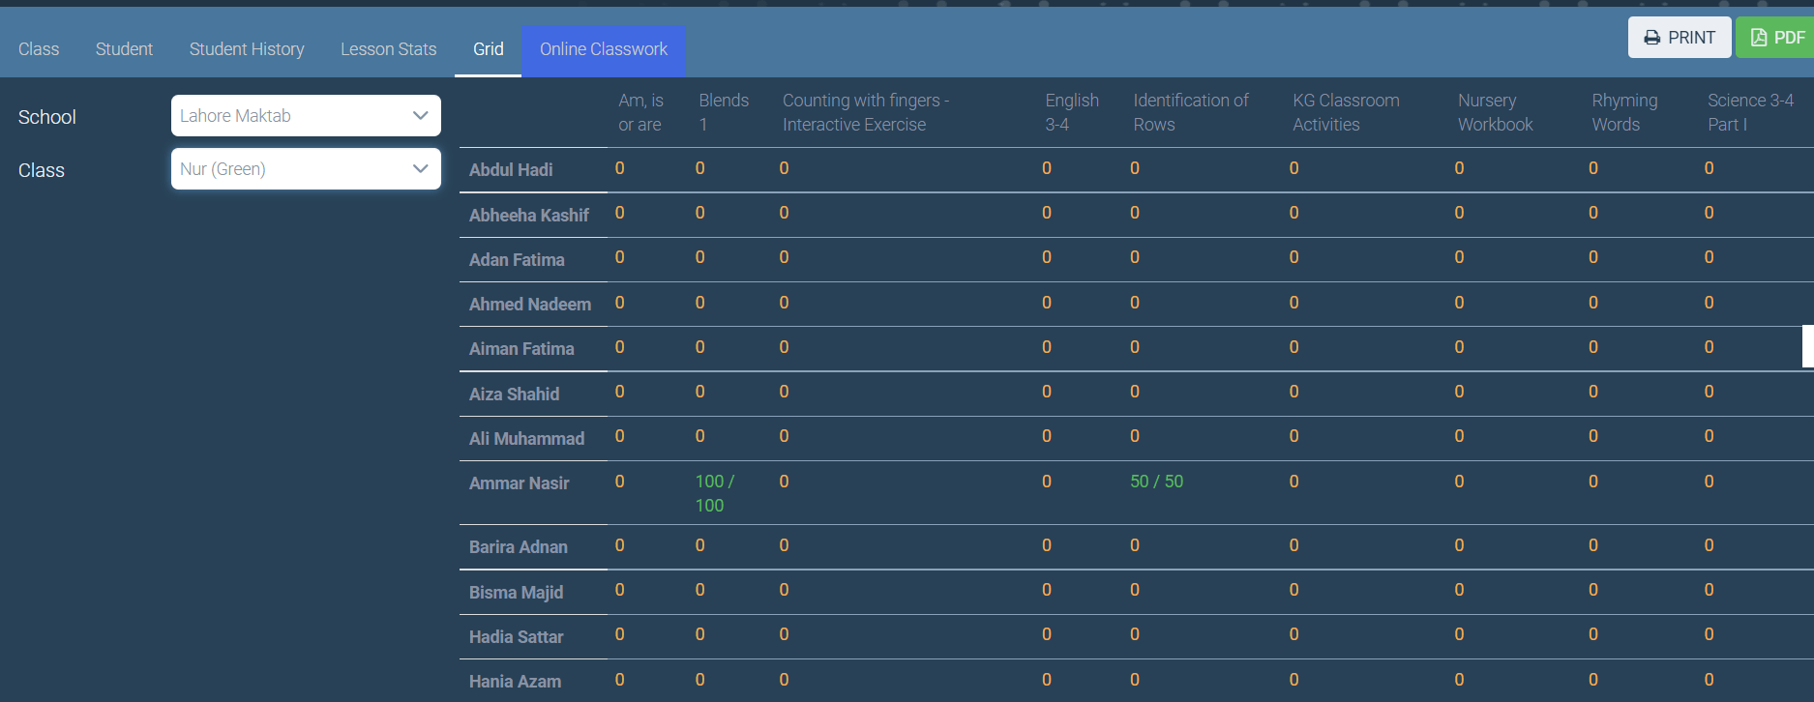Expand the Class dropdown chevron
The height and width of the screenshot is (702, 1814).
[420, 169]
